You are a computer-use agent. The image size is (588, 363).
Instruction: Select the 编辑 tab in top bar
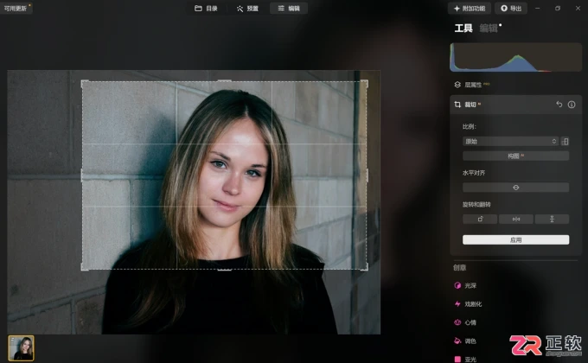[289, 9]
